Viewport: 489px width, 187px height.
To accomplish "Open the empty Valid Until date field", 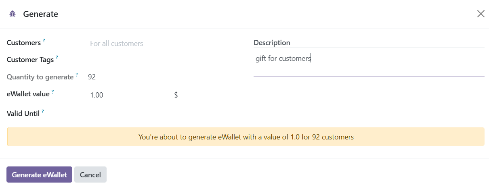I will click(165, 113).
